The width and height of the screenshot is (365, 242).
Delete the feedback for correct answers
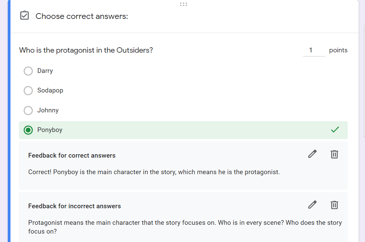click(x=334, y=154)
